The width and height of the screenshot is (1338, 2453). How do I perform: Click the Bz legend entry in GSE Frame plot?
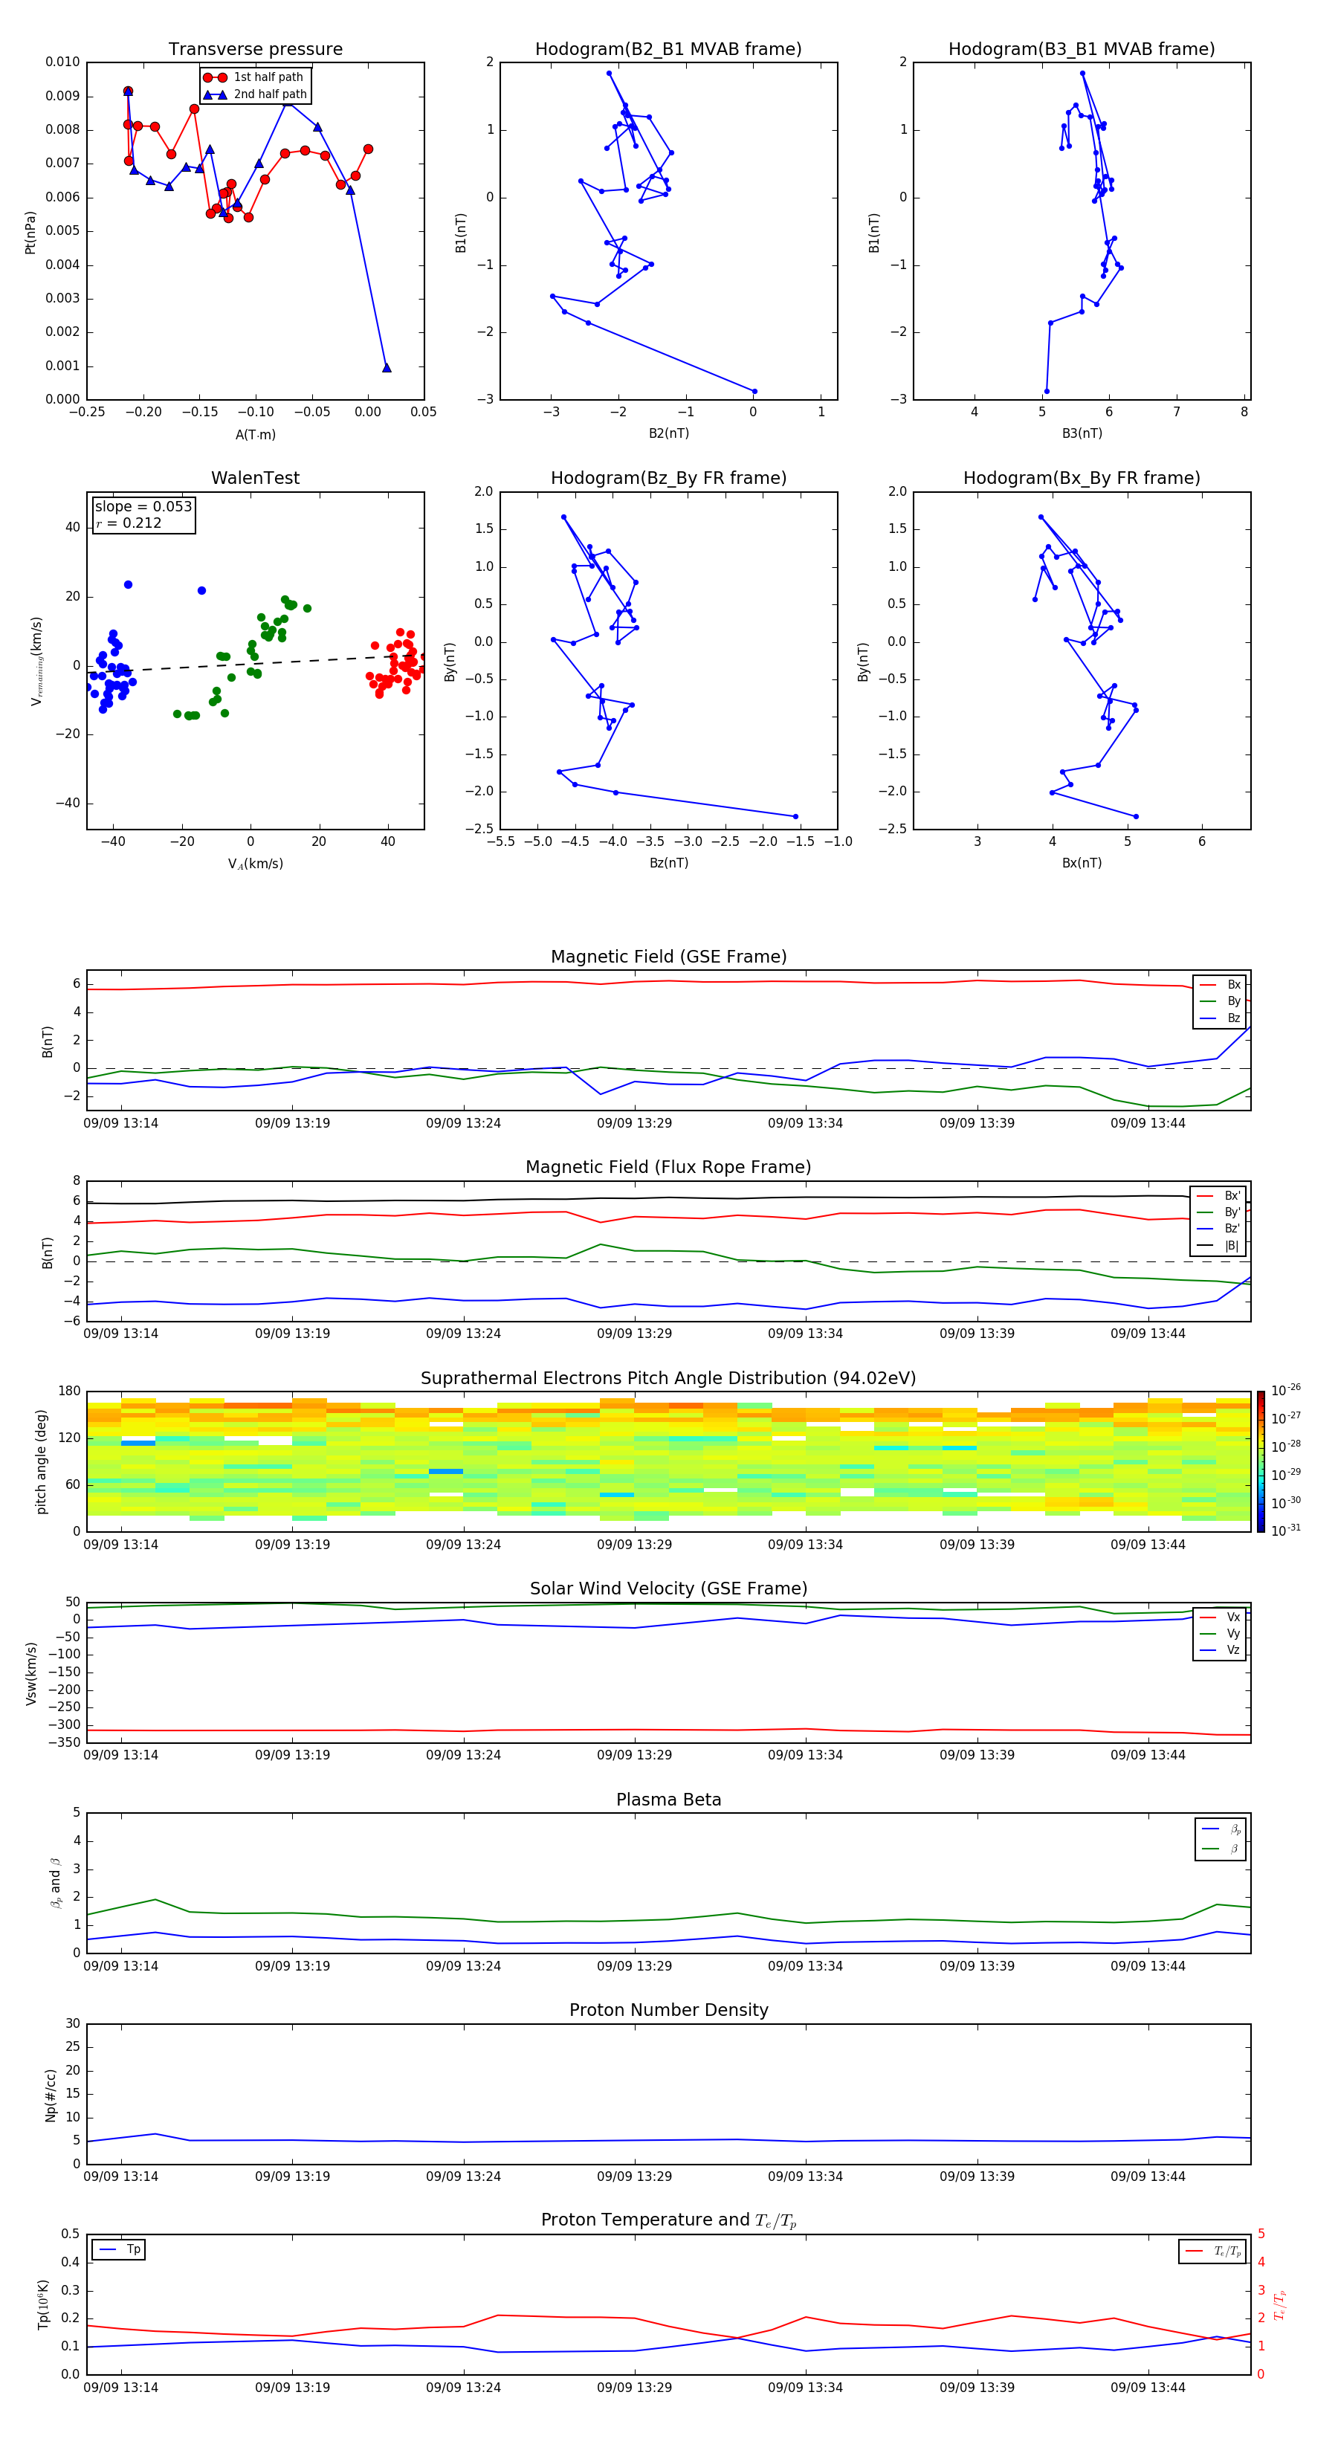pyautogui.click(x=1221, y=1018)
